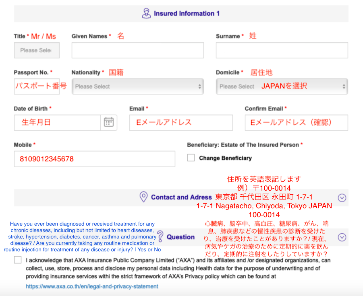363x296 pixels.
Task: Click the Date of Birth field
Action: (x=57, y=123)
